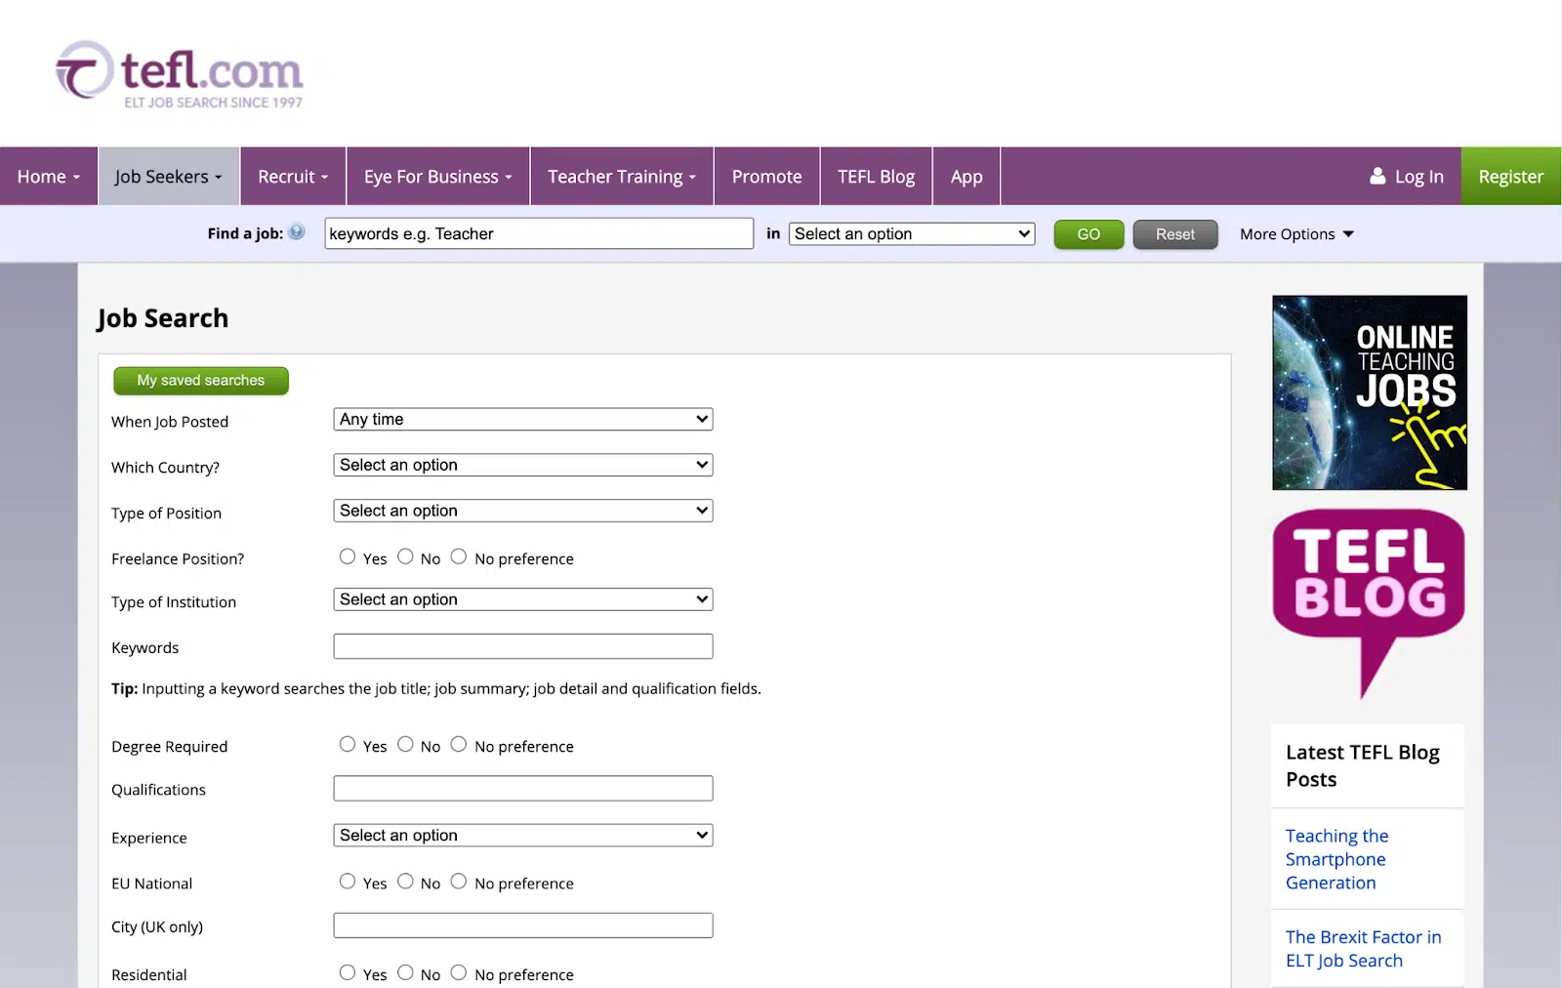Focus the top keywords search field
Image resolution: width=1562 pixels, height=988 pixels.
(x=539, y=233)
